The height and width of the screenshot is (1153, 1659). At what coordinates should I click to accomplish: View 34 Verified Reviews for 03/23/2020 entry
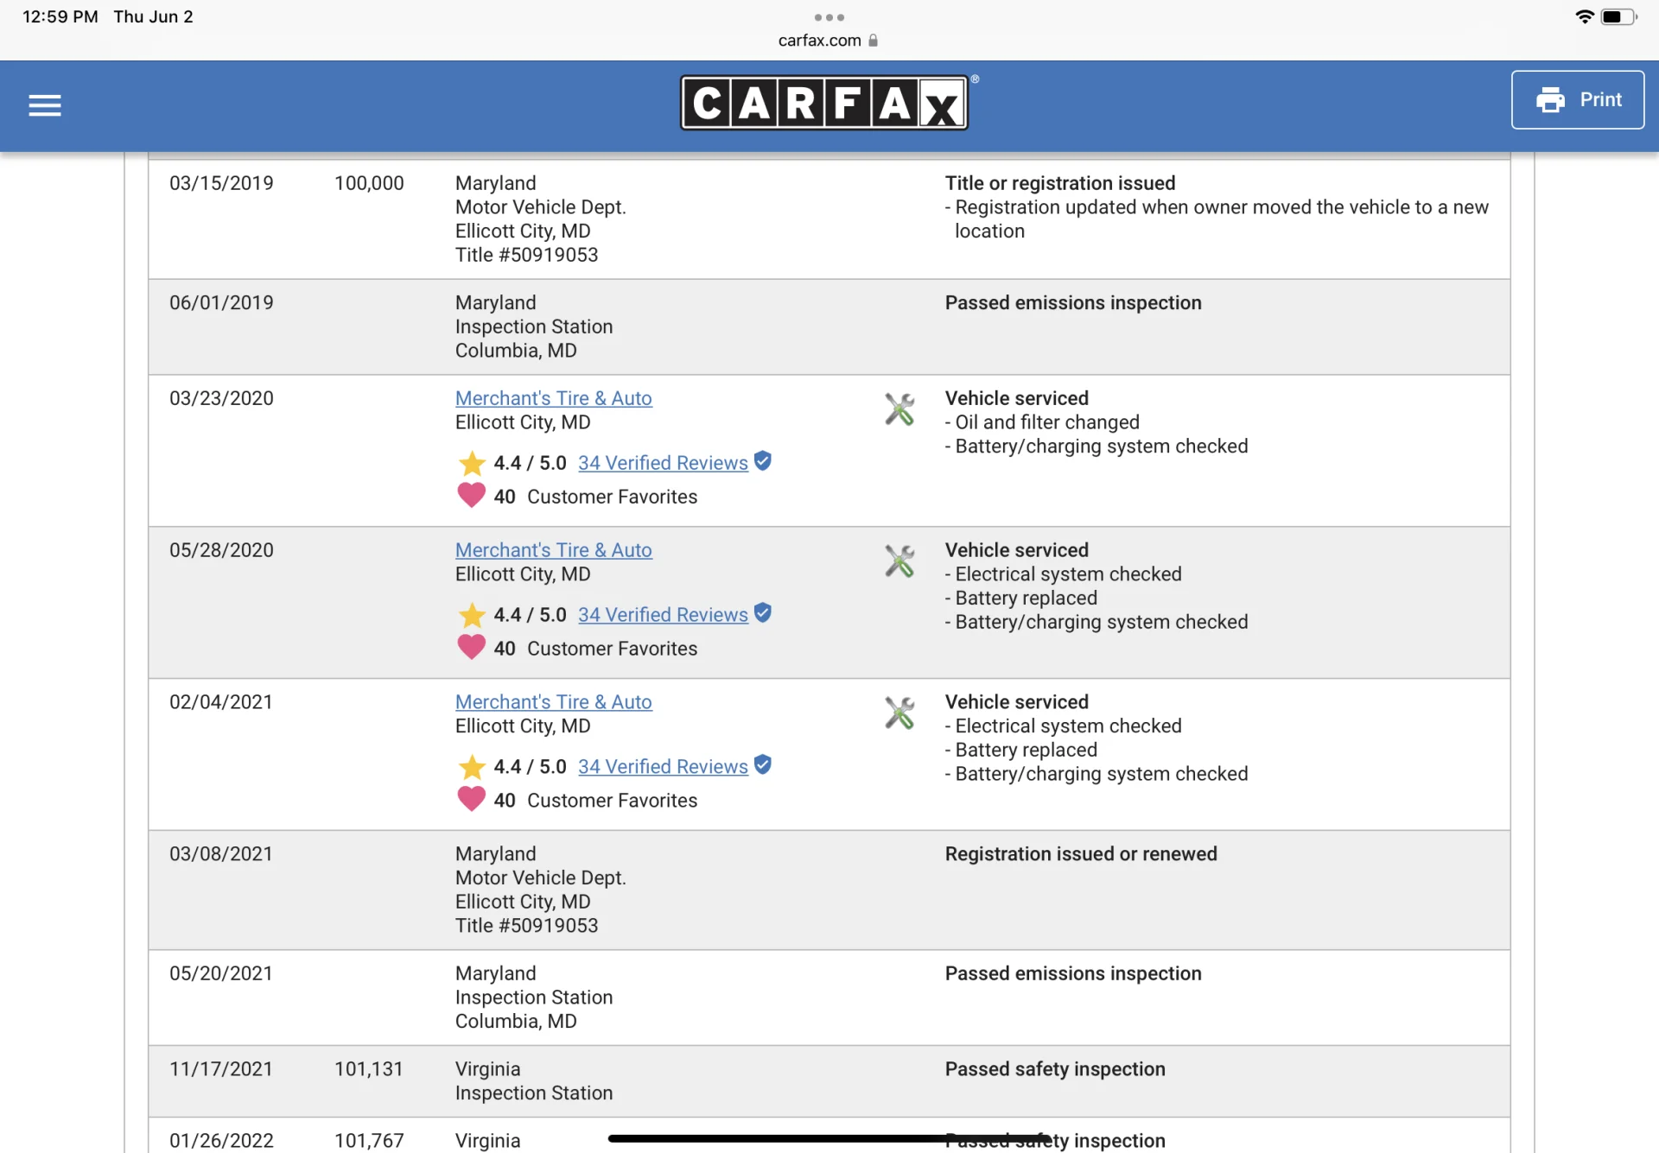pyautogui.click(x=663, y=463)
